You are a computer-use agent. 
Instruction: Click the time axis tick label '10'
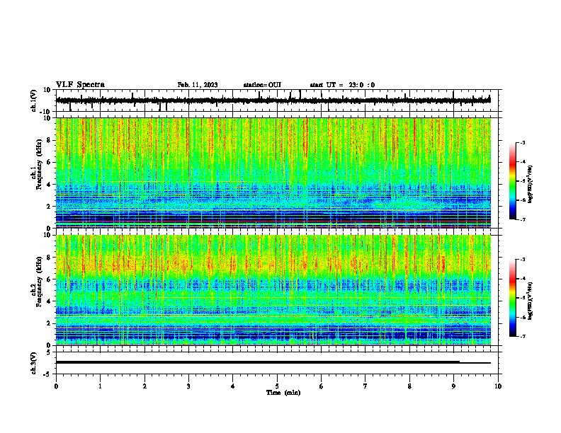click(498, 386)
